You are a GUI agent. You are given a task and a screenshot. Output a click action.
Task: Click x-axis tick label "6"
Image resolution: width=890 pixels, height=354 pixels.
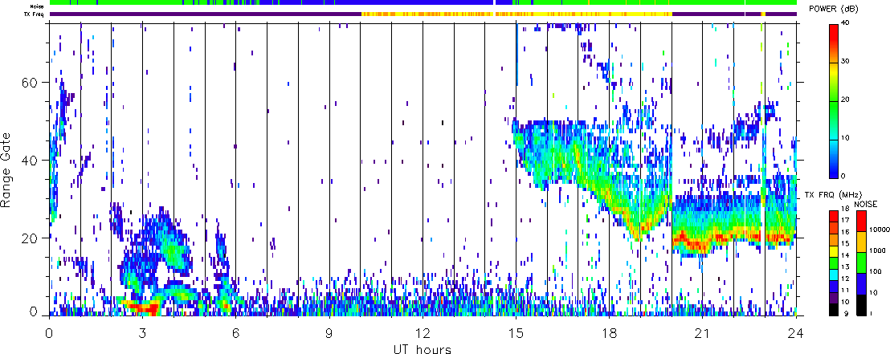(x=235, y=332)
